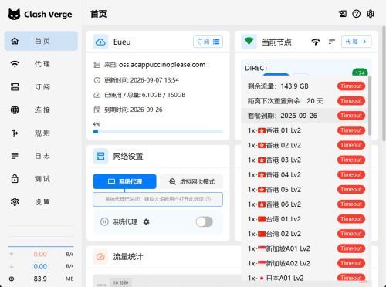Image resolution: width=386 pixels, height=287 pixels.
Task: Choose node 1x-新加坡A02 Lv2
Action: click(305, 263)
